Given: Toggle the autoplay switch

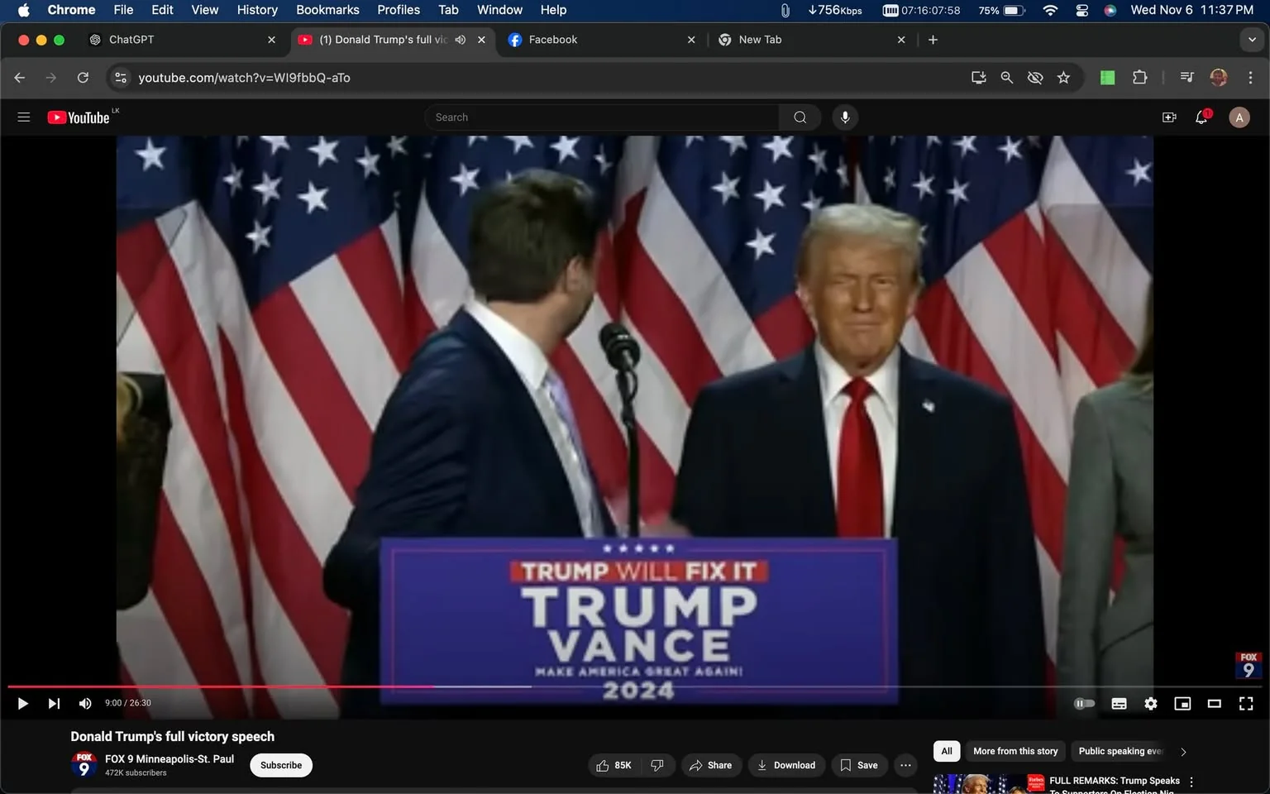Looking at the screenshot, I should (x=1084, y=704).
